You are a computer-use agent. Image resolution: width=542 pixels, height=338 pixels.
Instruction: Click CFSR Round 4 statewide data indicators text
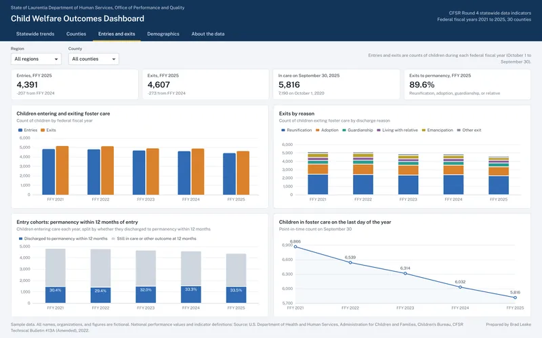490,13
